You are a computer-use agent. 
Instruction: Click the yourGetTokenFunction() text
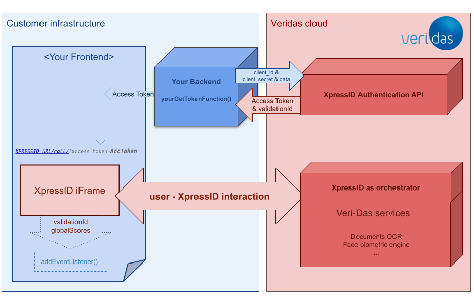pyautogui.click(x=196, y=99)
